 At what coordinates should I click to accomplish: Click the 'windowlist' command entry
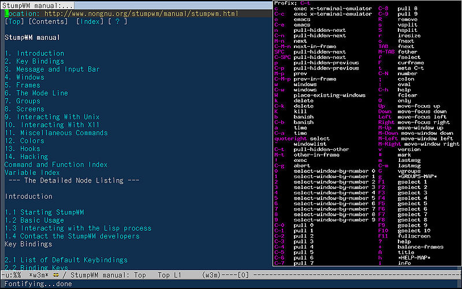click(310, 144)
